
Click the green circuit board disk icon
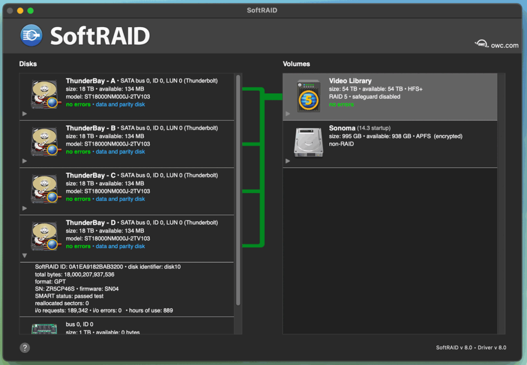click(44, 329)
